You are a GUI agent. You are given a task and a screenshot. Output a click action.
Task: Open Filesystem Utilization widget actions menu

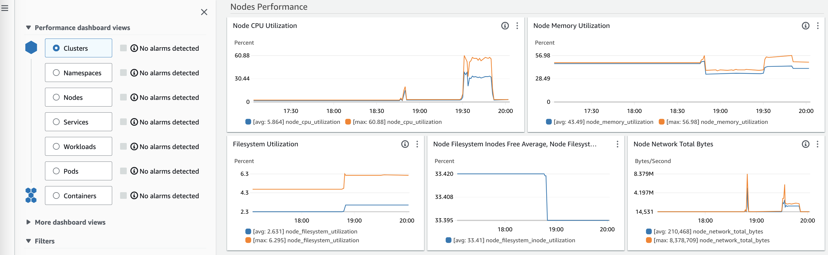pyautogui.click(x=417, y=144)
